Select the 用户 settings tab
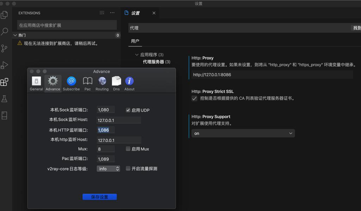Image resolution: width=361 pixels, height=211 pixels. (135, 41)
